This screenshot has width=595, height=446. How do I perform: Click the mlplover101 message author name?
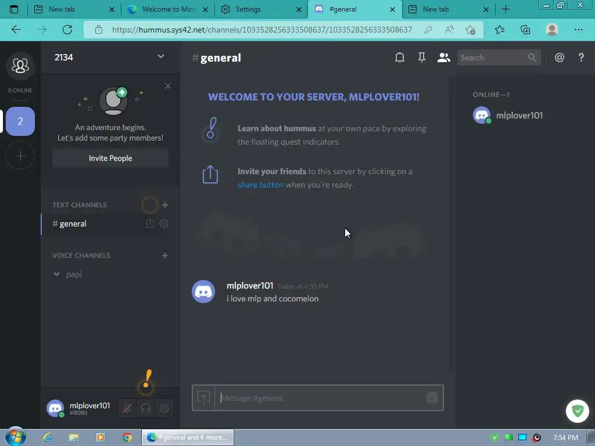click(250, 286)
